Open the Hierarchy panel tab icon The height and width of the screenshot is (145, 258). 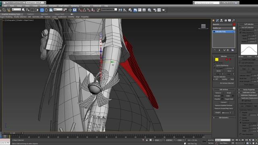click(221, 21)
